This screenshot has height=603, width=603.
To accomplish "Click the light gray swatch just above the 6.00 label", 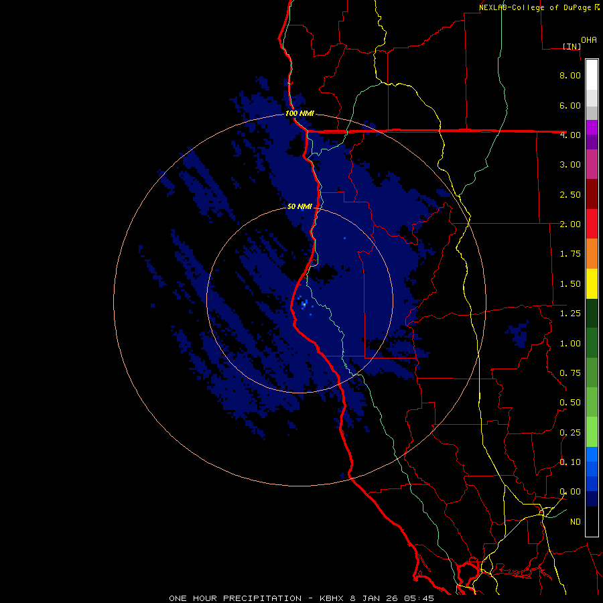I will point(592,98).
